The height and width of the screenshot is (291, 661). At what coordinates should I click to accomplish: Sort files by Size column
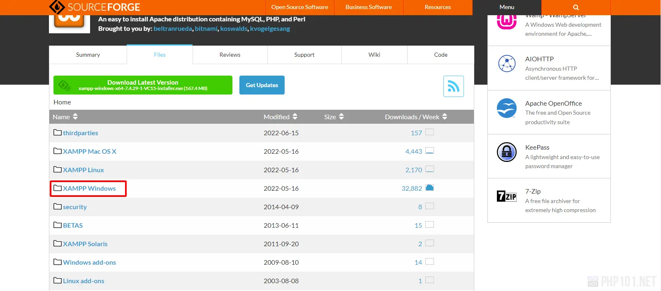click(x=334, y=117)
